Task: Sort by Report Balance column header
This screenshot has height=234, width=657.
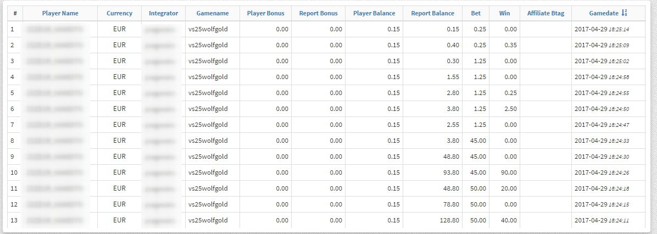Action: point(432,13)
